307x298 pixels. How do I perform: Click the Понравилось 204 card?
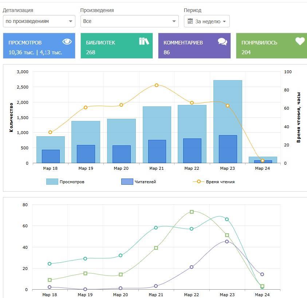click(271, 46)
